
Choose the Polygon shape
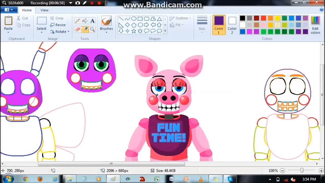tap(153, 19)
